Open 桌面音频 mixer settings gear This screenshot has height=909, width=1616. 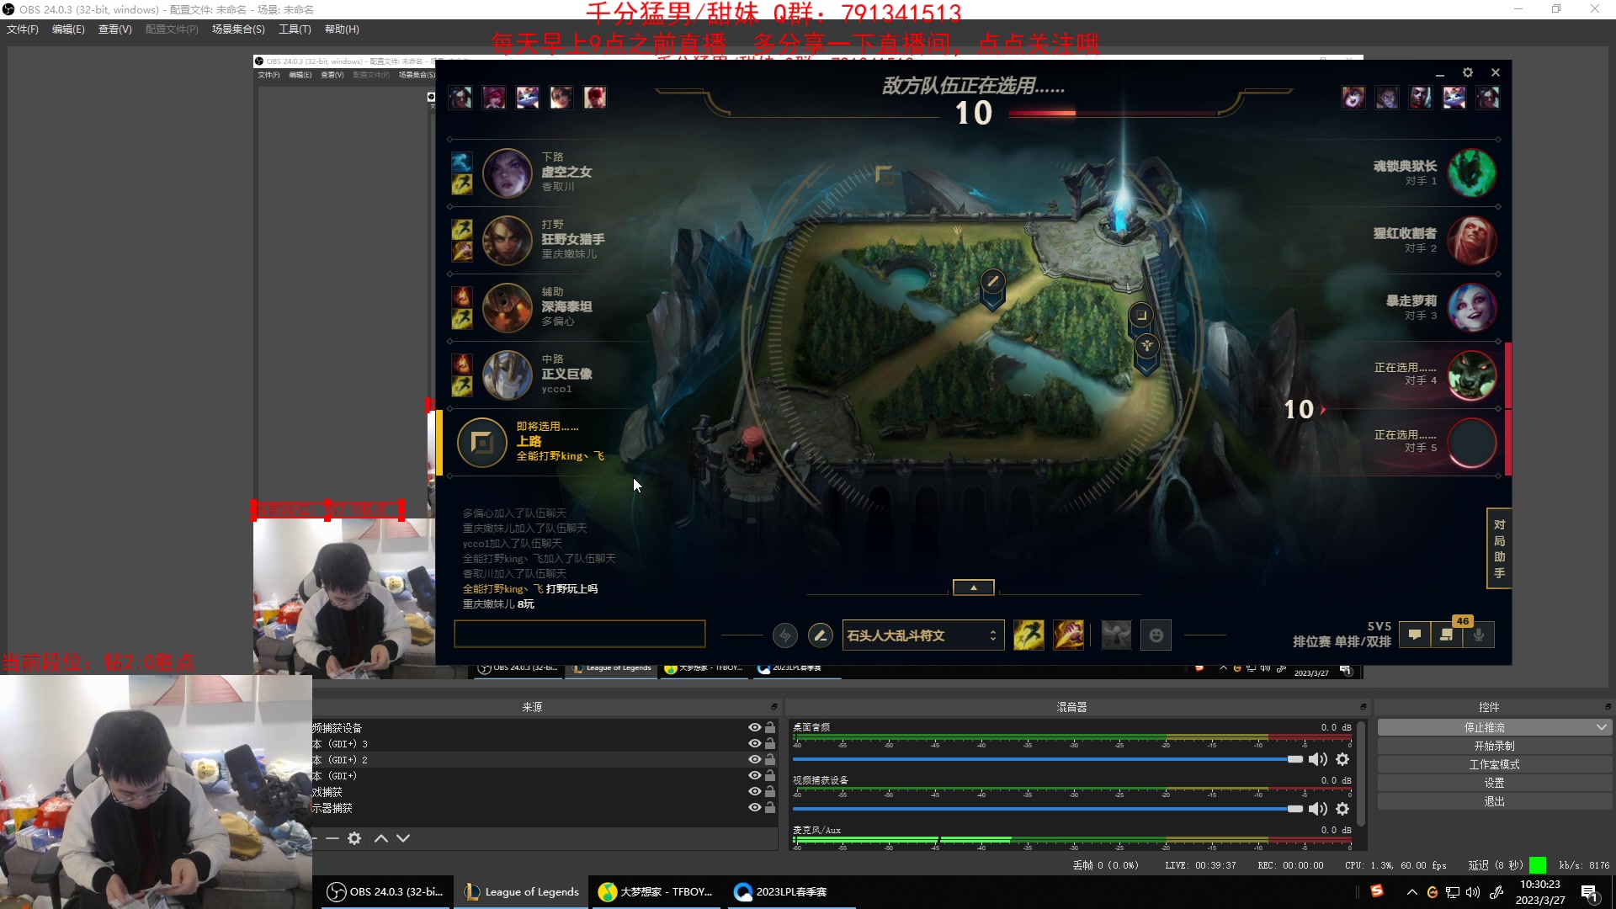[1342, 759]
